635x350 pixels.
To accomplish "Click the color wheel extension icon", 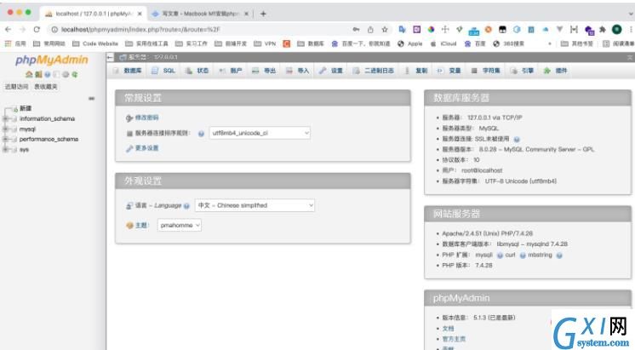I will 431,29.
